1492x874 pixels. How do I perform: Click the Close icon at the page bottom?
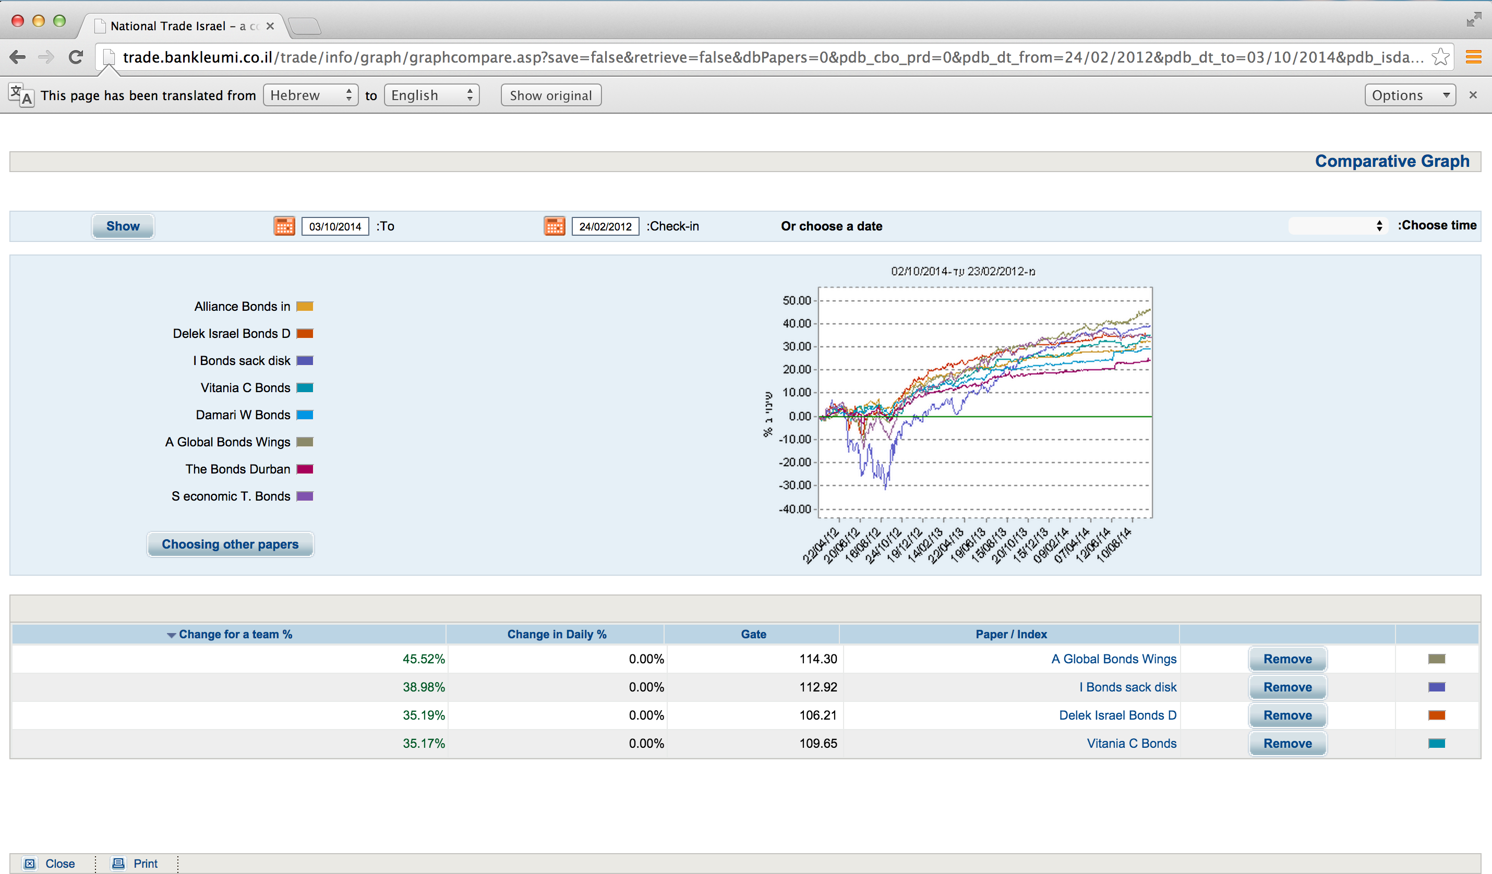(x=30, y=864)
